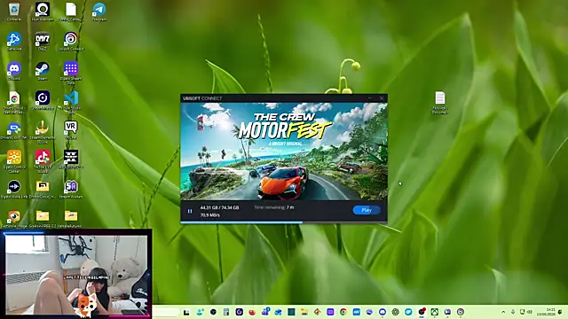
Task: Open the Elgato Wave Link desktop shortcut
Action: click(x=14, y=190)
